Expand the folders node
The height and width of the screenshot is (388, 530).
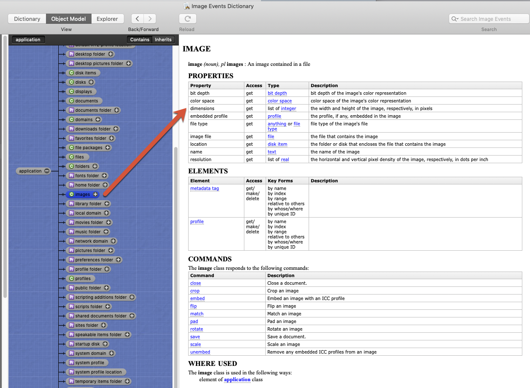pos(95,167)
